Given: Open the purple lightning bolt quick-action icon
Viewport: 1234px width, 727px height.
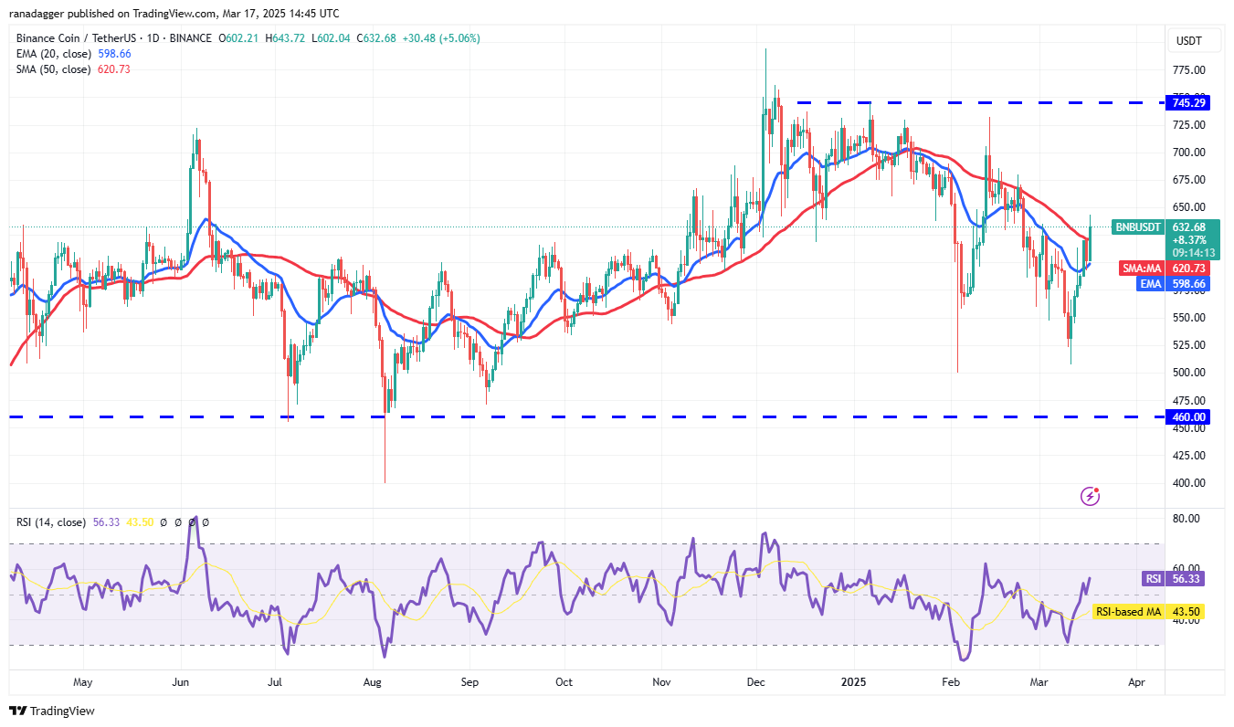Looking at the screenshot, I should pyautogui.click(x=1090, y=497).
